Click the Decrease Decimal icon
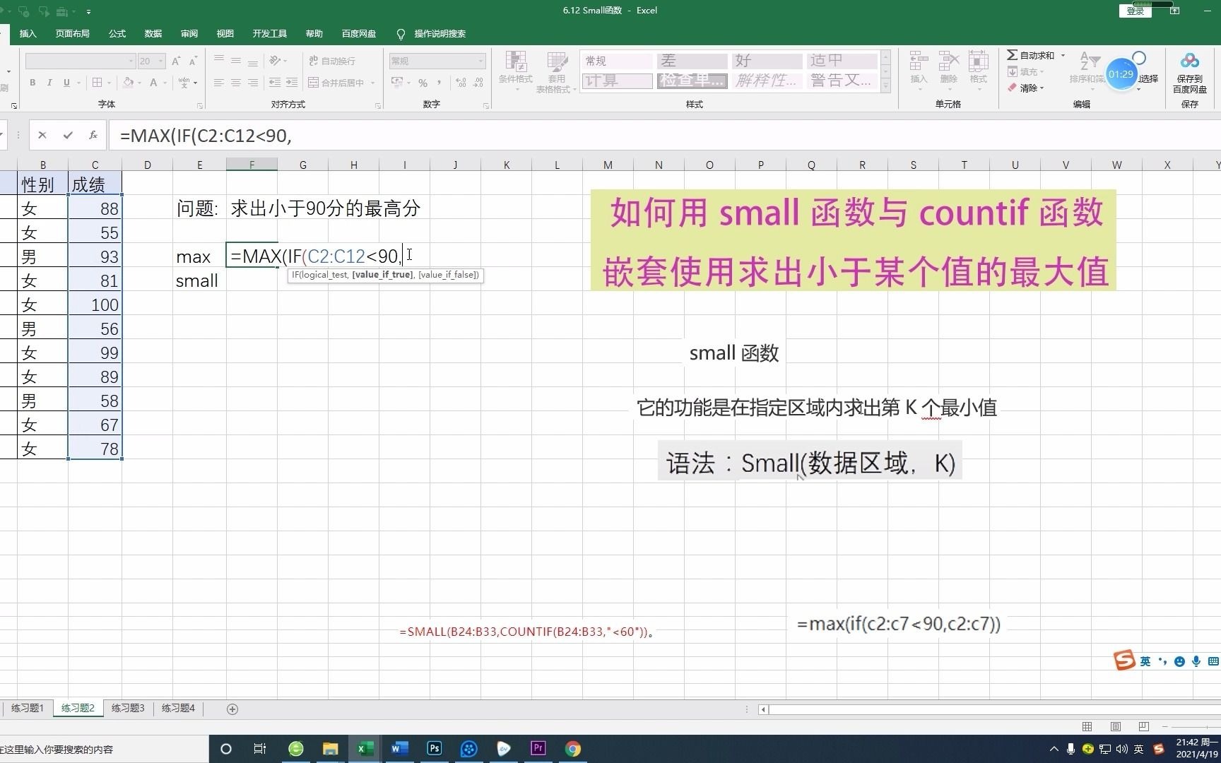This screenshot has width=1221, height=763. point(478,83)
